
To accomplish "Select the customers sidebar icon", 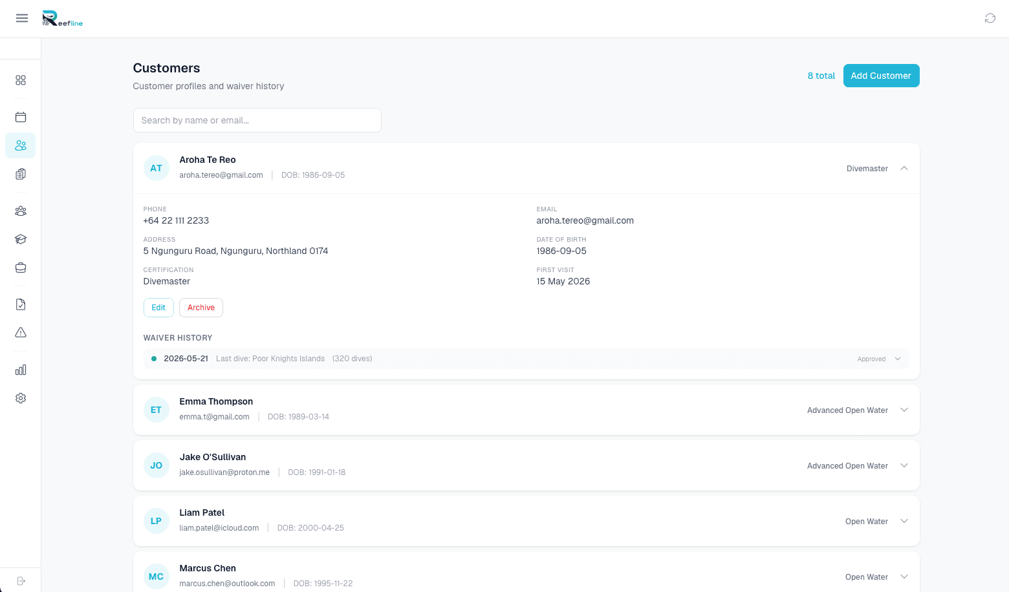I will (x=21, y=145).
